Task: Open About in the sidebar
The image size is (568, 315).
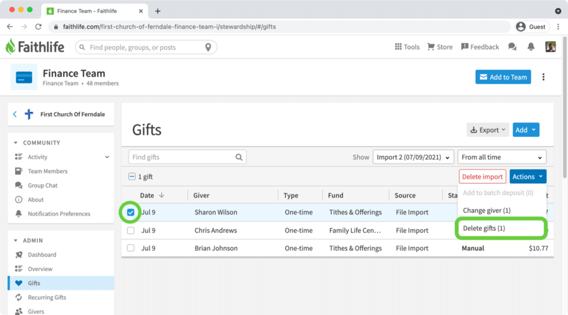Action: coord(35,199)
